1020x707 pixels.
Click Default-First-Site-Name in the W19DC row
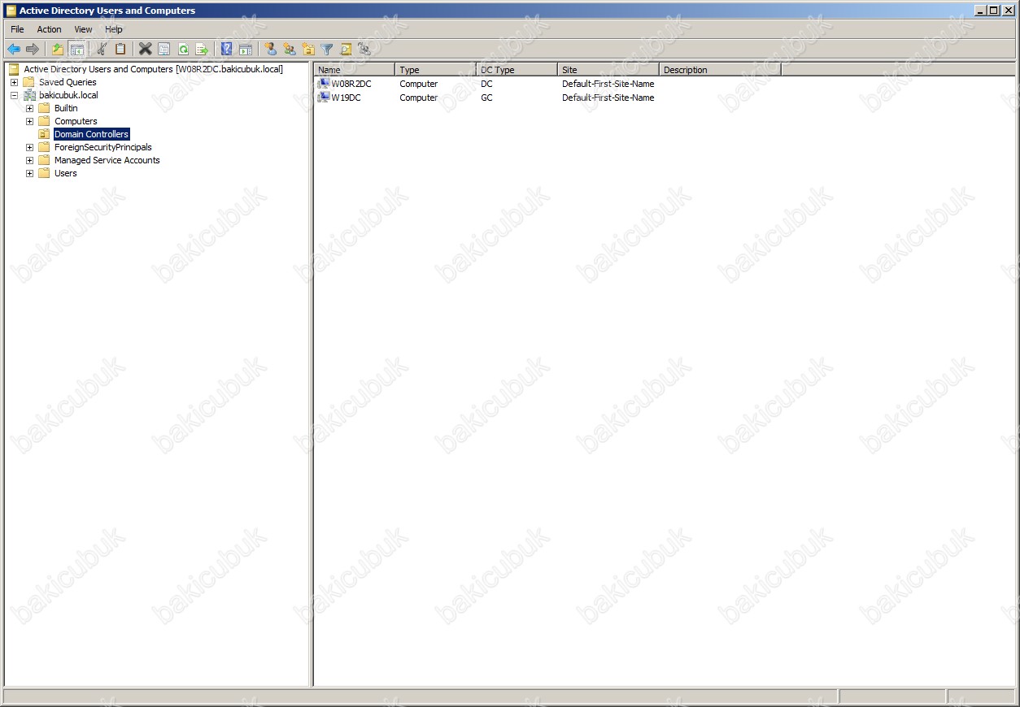pyautogui.click(x=608, y=98)
